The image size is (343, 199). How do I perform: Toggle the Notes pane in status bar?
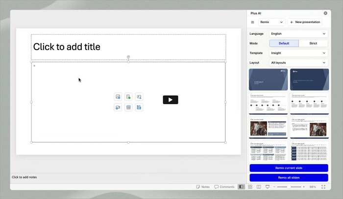point(203,187)
